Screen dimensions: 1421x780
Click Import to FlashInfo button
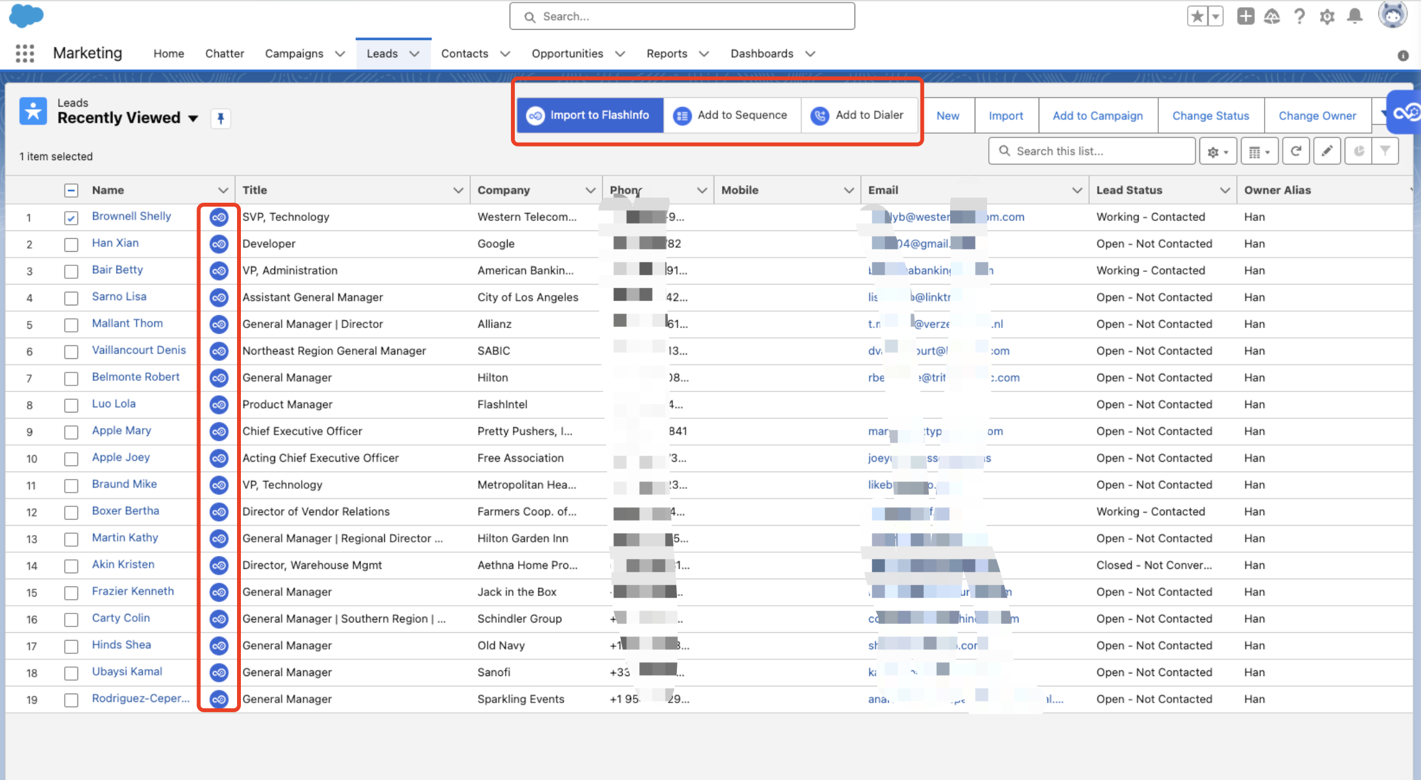590,115
